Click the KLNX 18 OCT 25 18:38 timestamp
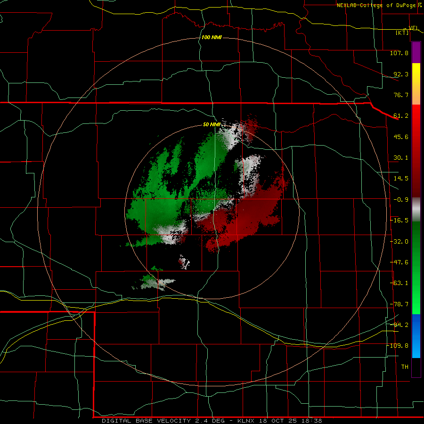This screenshot has width=424, height=424. pos(279,421)
